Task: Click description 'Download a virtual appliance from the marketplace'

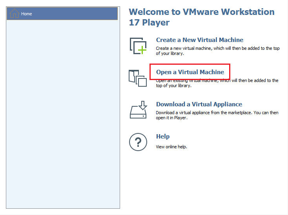Action: click(x=217, y=115)
